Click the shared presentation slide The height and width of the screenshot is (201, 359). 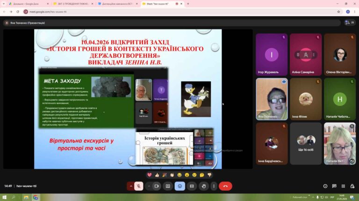click(128, 99)
